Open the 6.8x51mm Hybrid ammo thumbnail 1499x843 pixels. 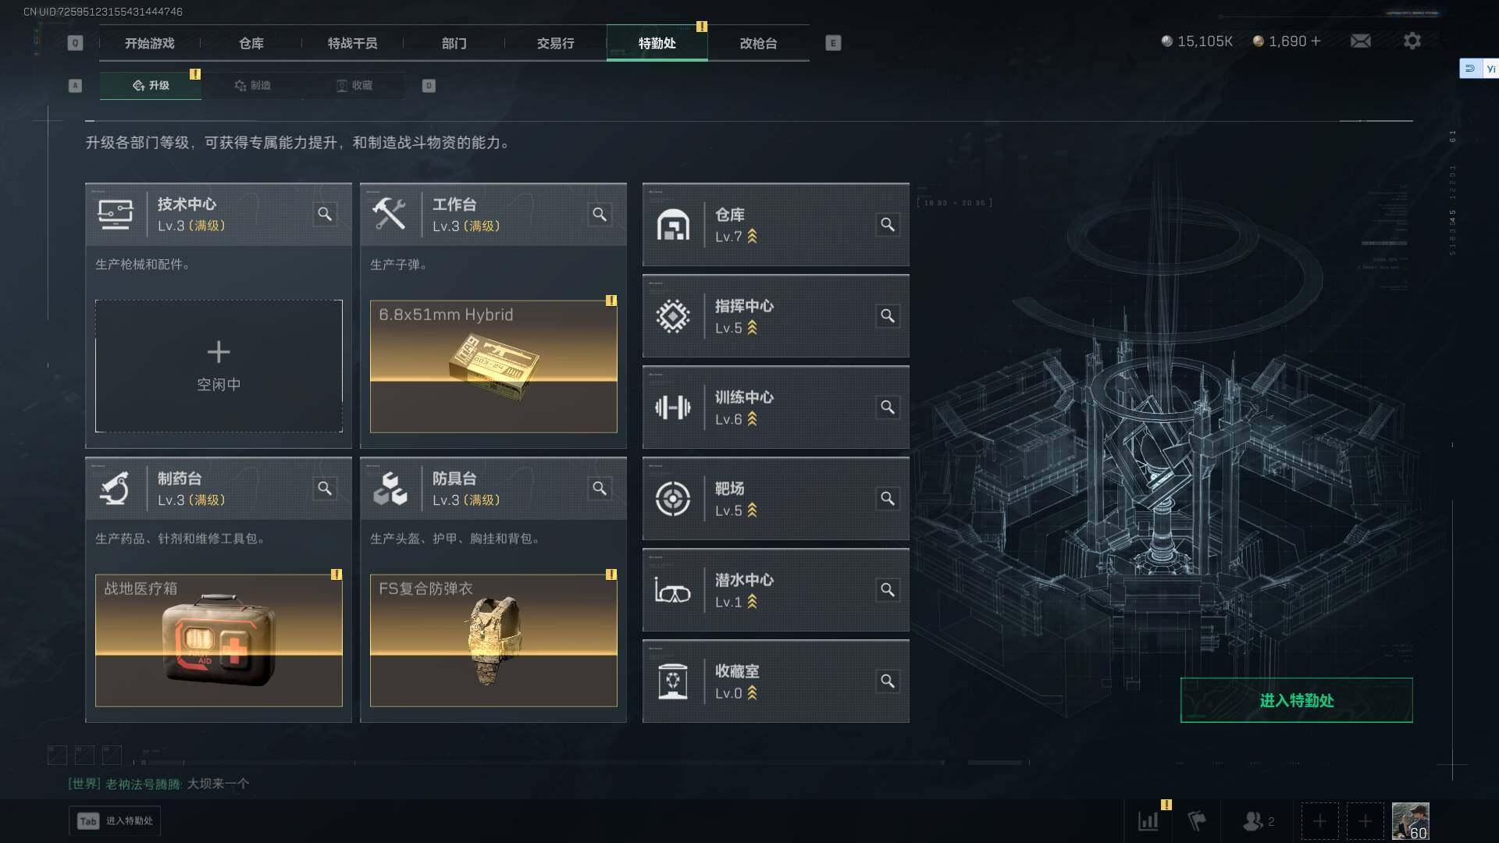493,366
